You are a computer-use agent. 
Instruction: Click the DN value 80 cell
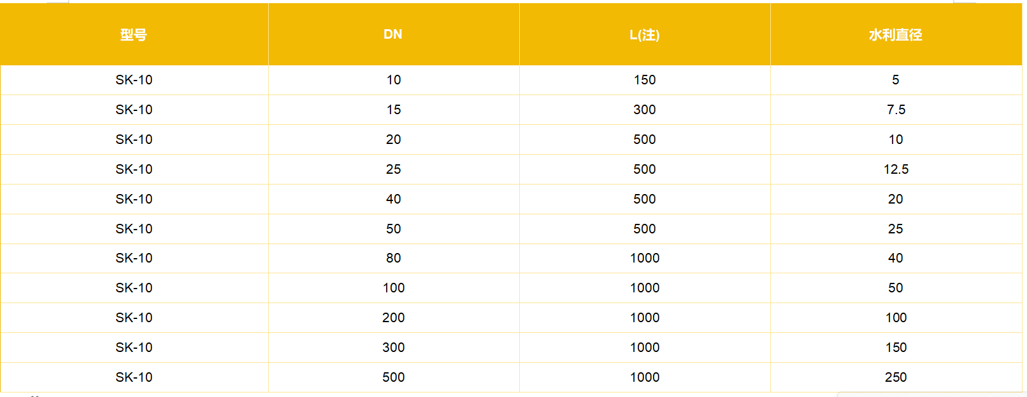394,258
